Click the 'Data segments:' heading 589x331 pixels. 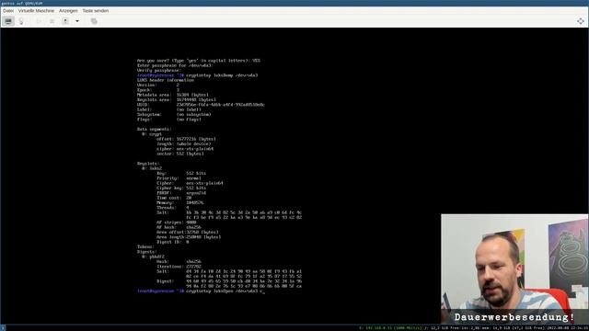(x=155, y=129)
